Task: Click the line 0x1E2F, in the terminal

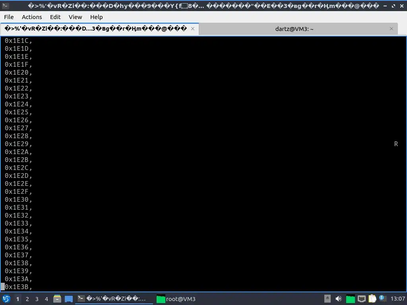Action: coord(18,192)
